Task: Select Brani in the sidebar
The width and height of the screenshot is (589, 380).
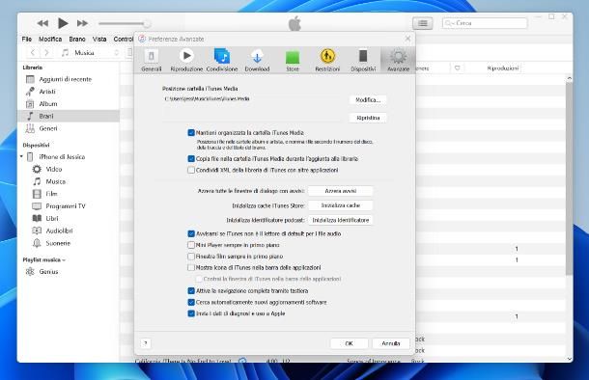Action: point(68,117)
